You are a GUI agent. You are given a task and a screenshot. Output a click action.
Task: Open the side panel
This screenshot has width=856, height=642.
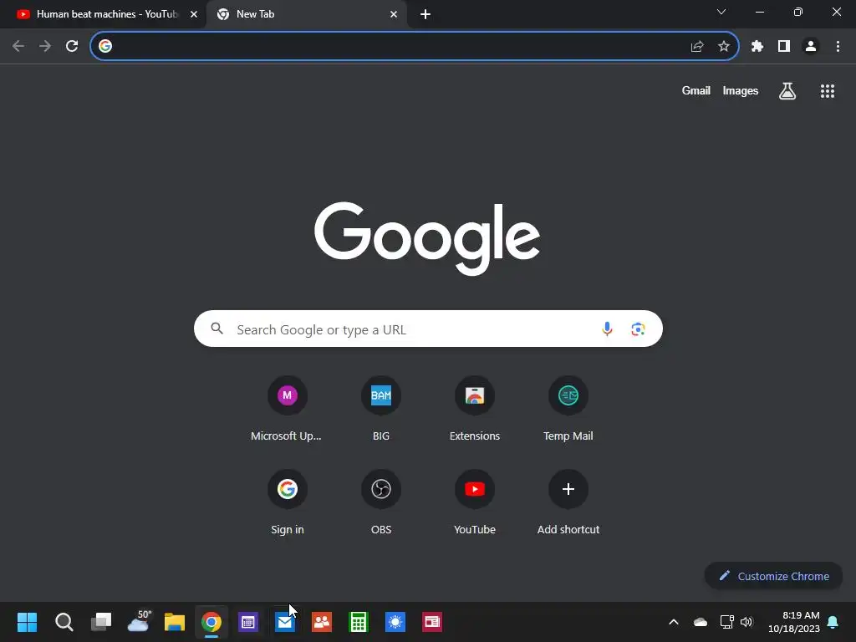tap(784, 47)
